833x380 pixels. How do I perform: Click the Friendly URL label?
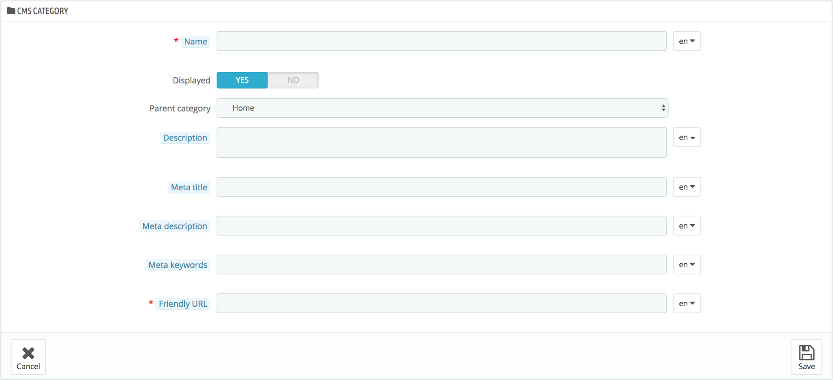click(183, 304)
